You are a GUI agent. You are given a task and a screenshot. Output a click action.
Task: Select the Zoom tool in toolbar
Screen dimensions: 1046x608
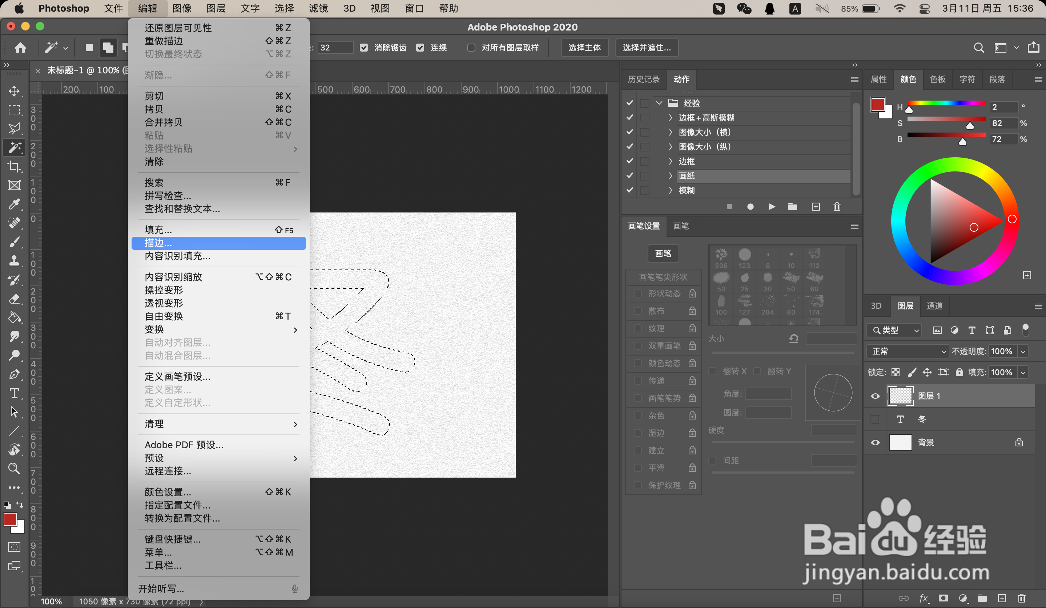tap(14, 468)
